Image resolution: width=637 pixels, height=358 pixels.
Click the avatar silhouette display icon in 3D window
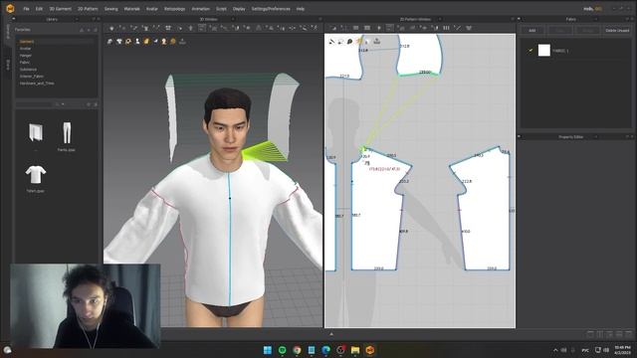coord(137,42)
